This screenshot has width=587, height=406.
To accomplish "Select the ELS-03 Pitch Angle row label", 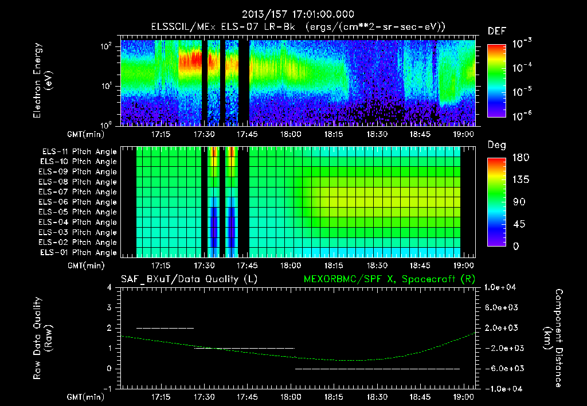I will point(78,233).
